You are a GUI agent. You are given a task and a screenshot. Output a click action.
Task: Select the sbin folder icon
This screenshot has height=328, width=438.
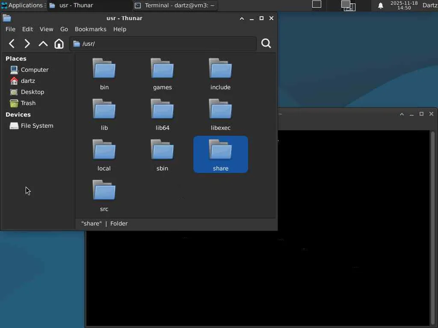[162, 149]
